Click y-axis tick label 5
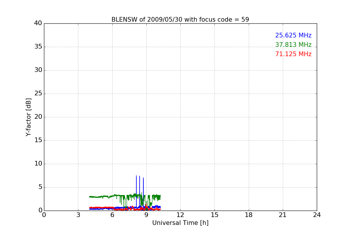 40,187
